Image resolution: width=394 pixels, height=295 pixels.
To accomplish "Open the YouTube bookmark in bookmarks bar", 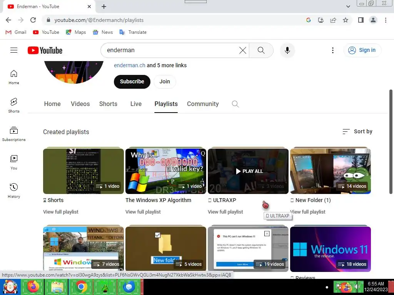I will pos(46,32).
